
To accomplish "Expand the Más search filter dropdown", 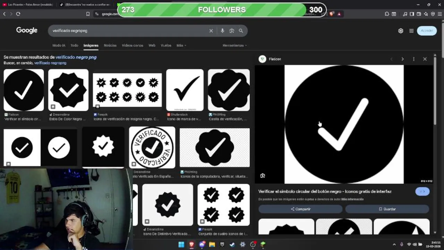I will tap(181, 45).
